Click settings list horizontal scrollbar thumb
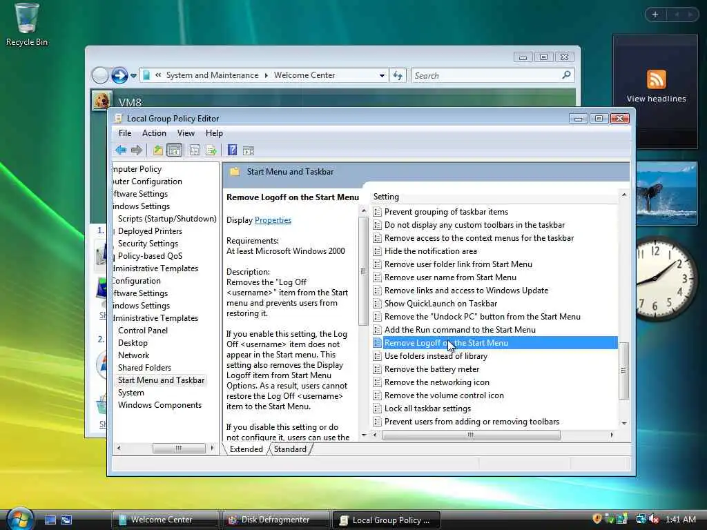This screenshot has height=530, width=707. pos(471,435)
